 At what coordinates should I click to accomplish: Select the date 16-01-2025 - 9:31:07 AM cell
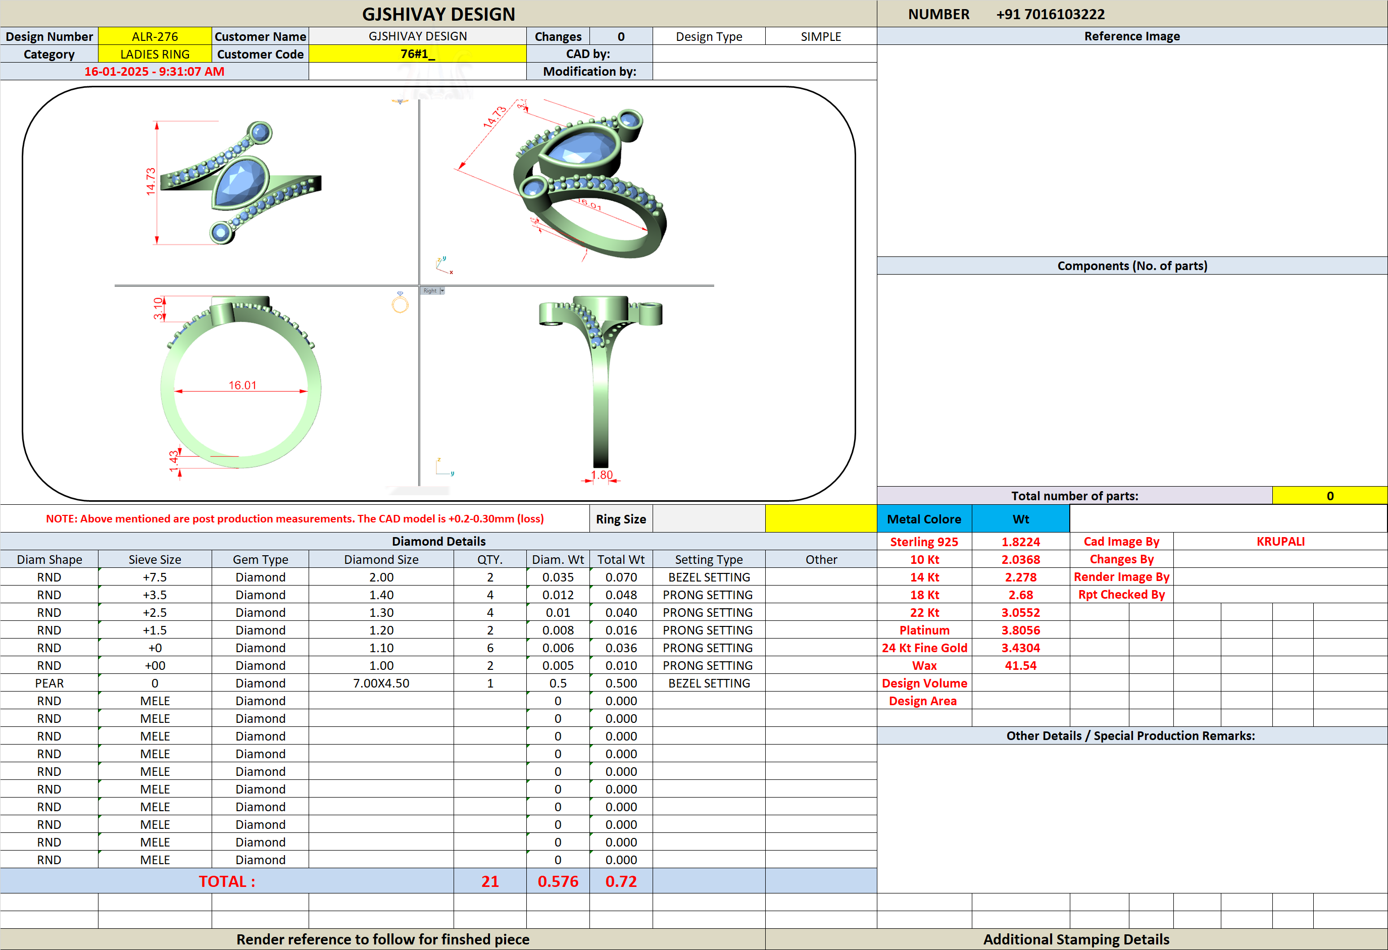point(155,72)
